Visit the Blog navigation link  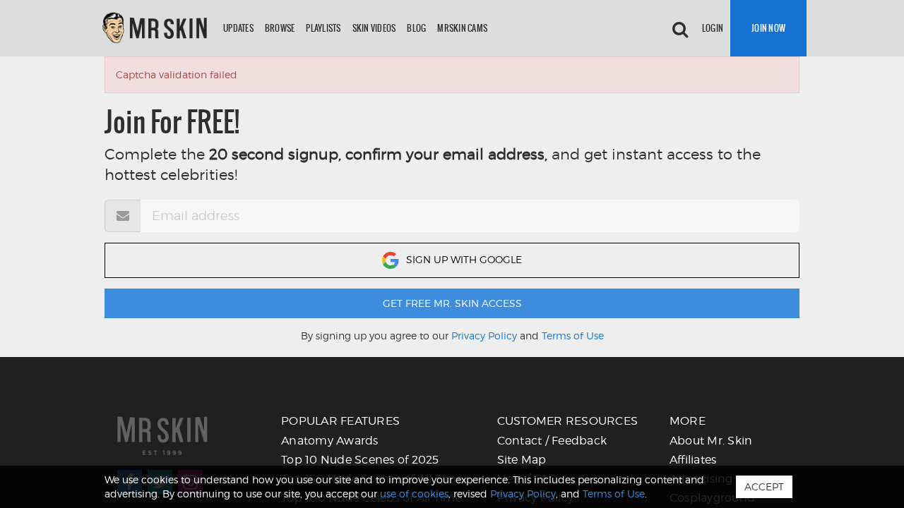416,28
